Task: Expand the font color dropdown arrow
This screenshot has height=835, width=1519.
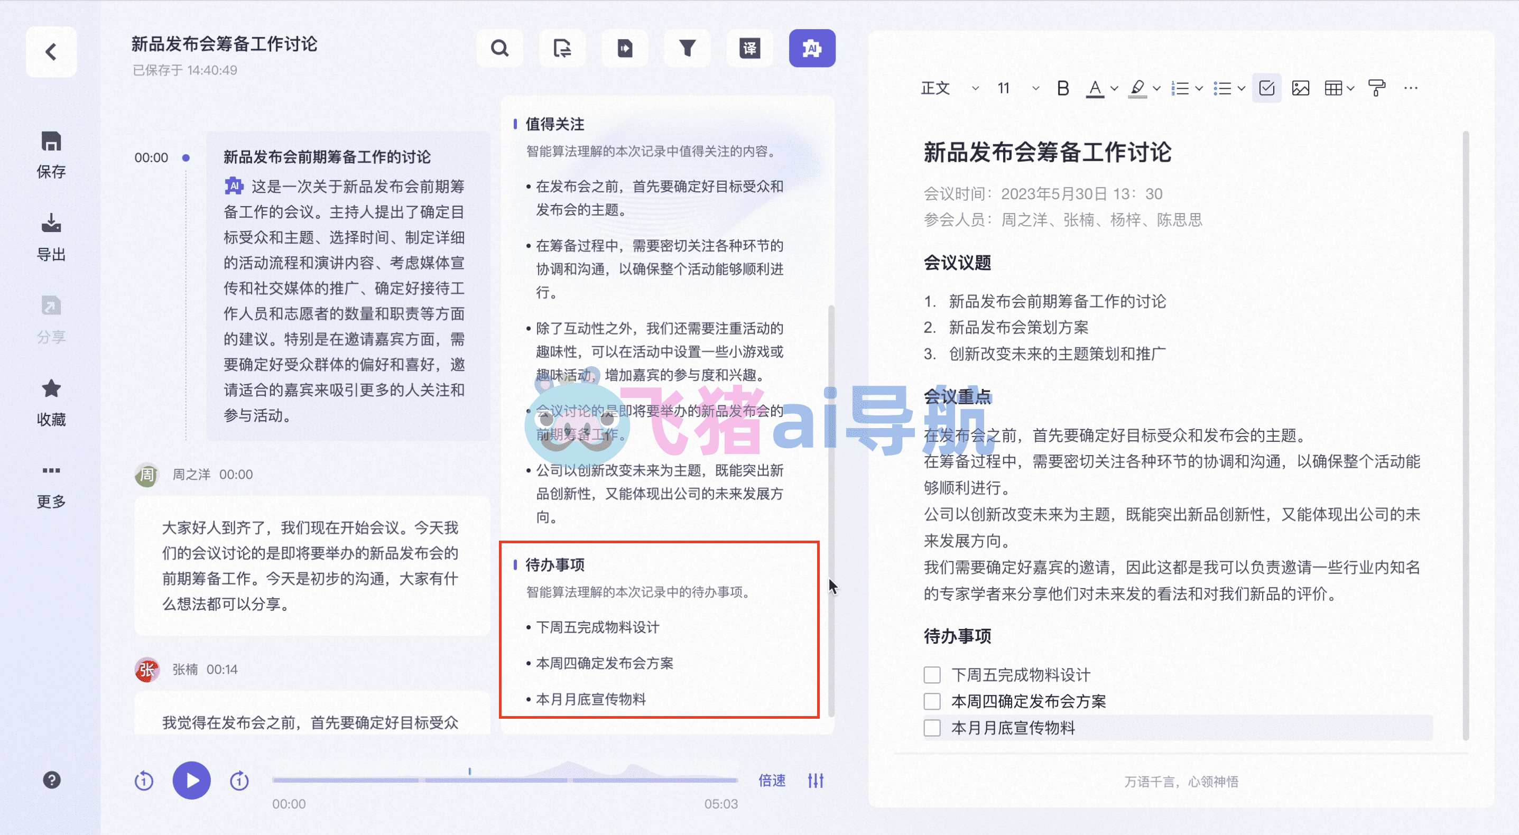Action: pos(1114,88)
